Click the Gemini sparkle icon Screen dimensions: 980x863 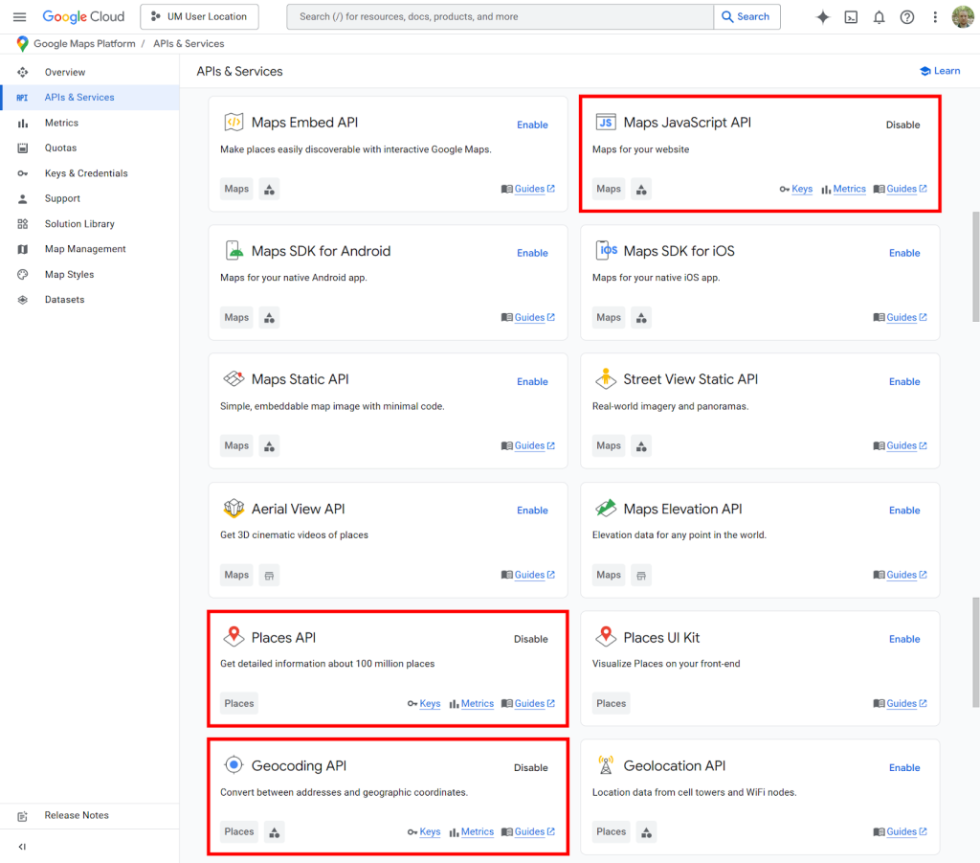click(x=822, y=16)
